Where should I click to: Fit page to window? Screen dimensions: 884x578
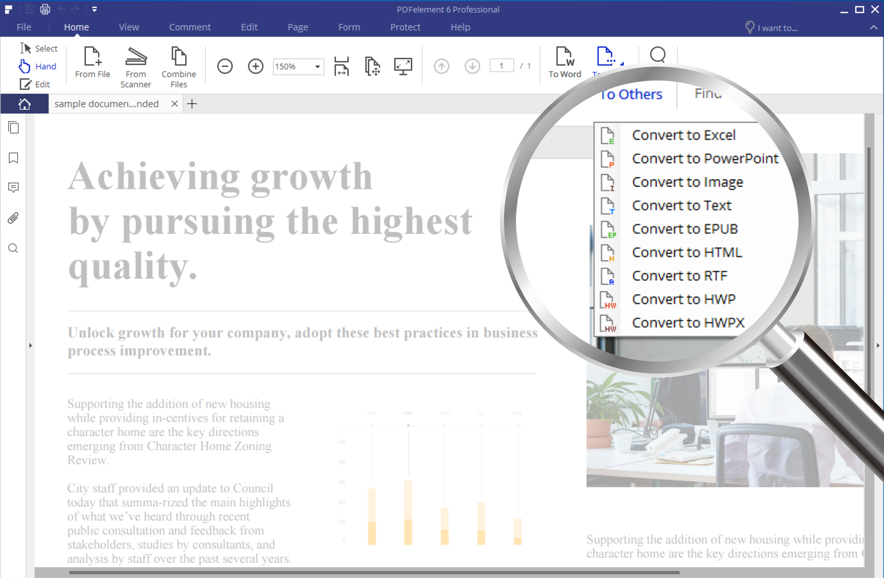372,66
